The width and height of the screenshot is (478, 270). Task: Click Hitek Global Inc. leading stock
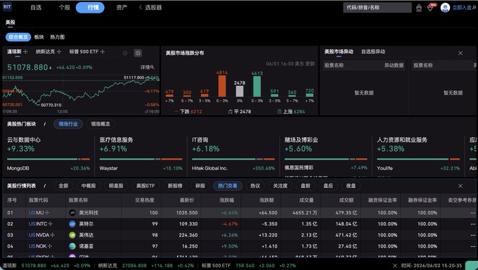pyautogui.click(x=233, y=168)
